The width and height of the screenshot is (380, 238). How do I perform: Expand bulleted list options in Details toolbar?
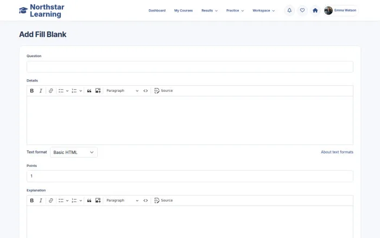click(67, 91)
